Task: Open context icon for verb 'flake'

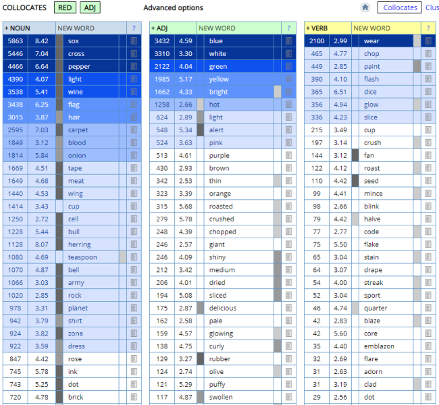Action: [x=428, y=244]
